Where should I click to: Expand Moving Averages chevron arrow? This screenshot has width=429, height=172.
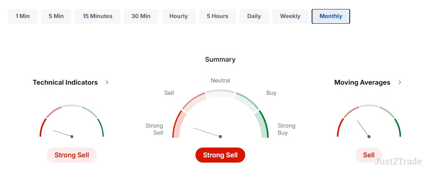coord(400,82)
